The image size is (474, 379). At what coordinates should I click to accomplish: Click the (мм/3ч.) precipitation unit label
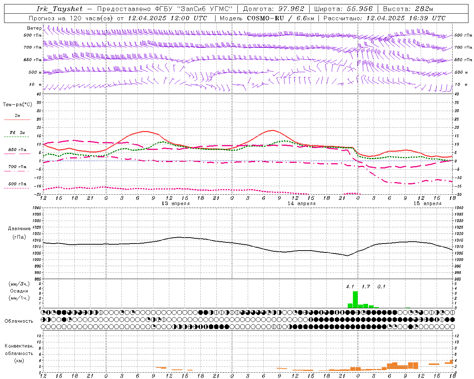click(x=19, y=284)
